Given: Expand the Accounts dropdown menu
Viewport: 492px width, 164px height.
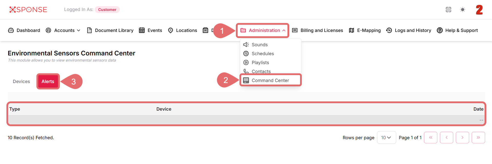Looking at the screenshot, I should tap(63, 30).
